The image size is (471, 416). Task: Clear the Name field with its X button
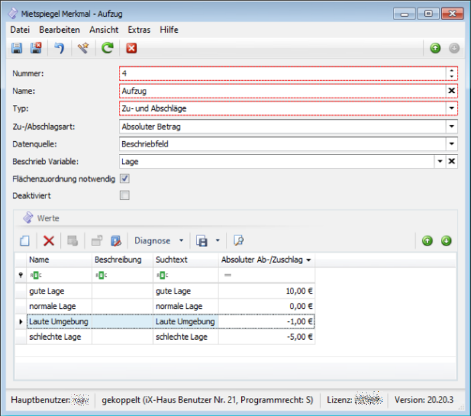tap(452, 91)
